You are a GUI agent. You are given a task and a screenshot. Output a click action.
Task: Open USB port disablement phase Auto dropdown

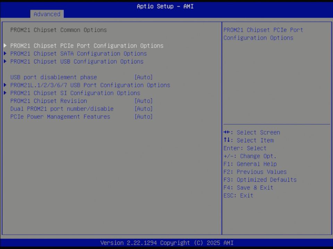144,77
